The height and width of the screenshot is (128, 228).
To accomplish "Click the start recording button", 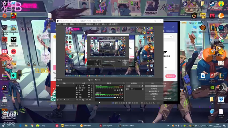I will click(x=154, y=89).
